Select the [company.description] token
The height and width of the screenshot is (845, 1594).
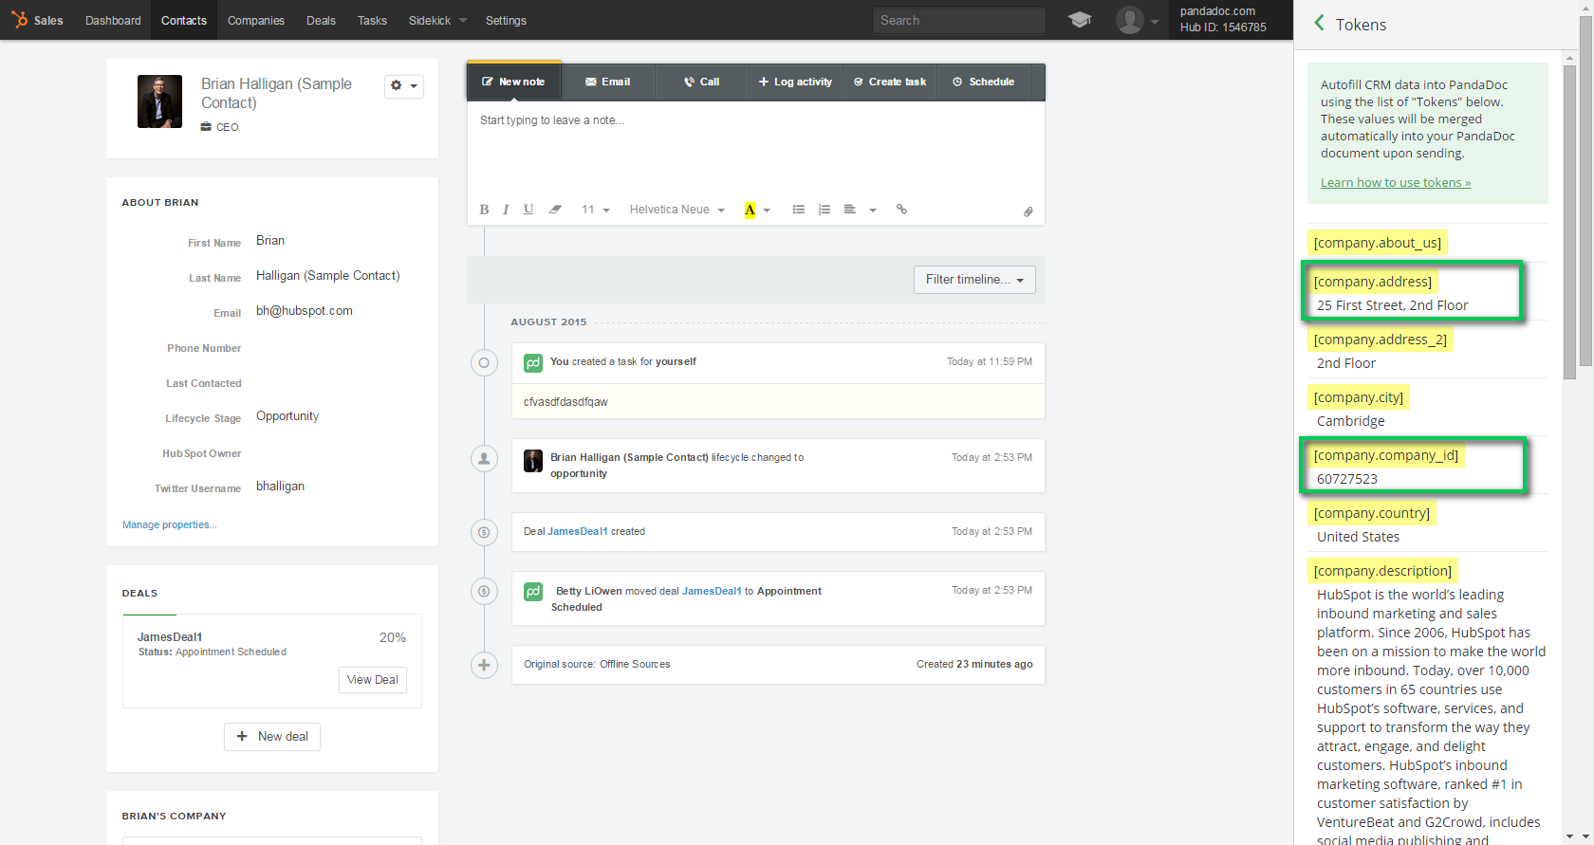pyautogui.click(x=1382, y=571)
